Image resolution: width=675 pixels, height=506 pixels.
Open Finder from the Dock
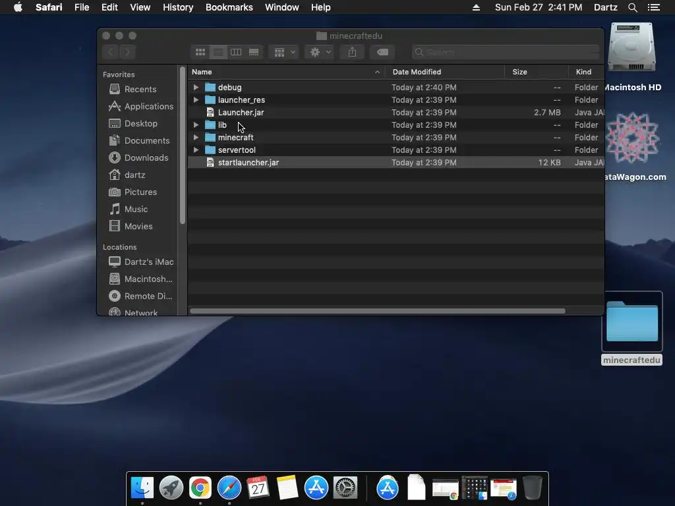pyautogui.click(x=142, y=488)
